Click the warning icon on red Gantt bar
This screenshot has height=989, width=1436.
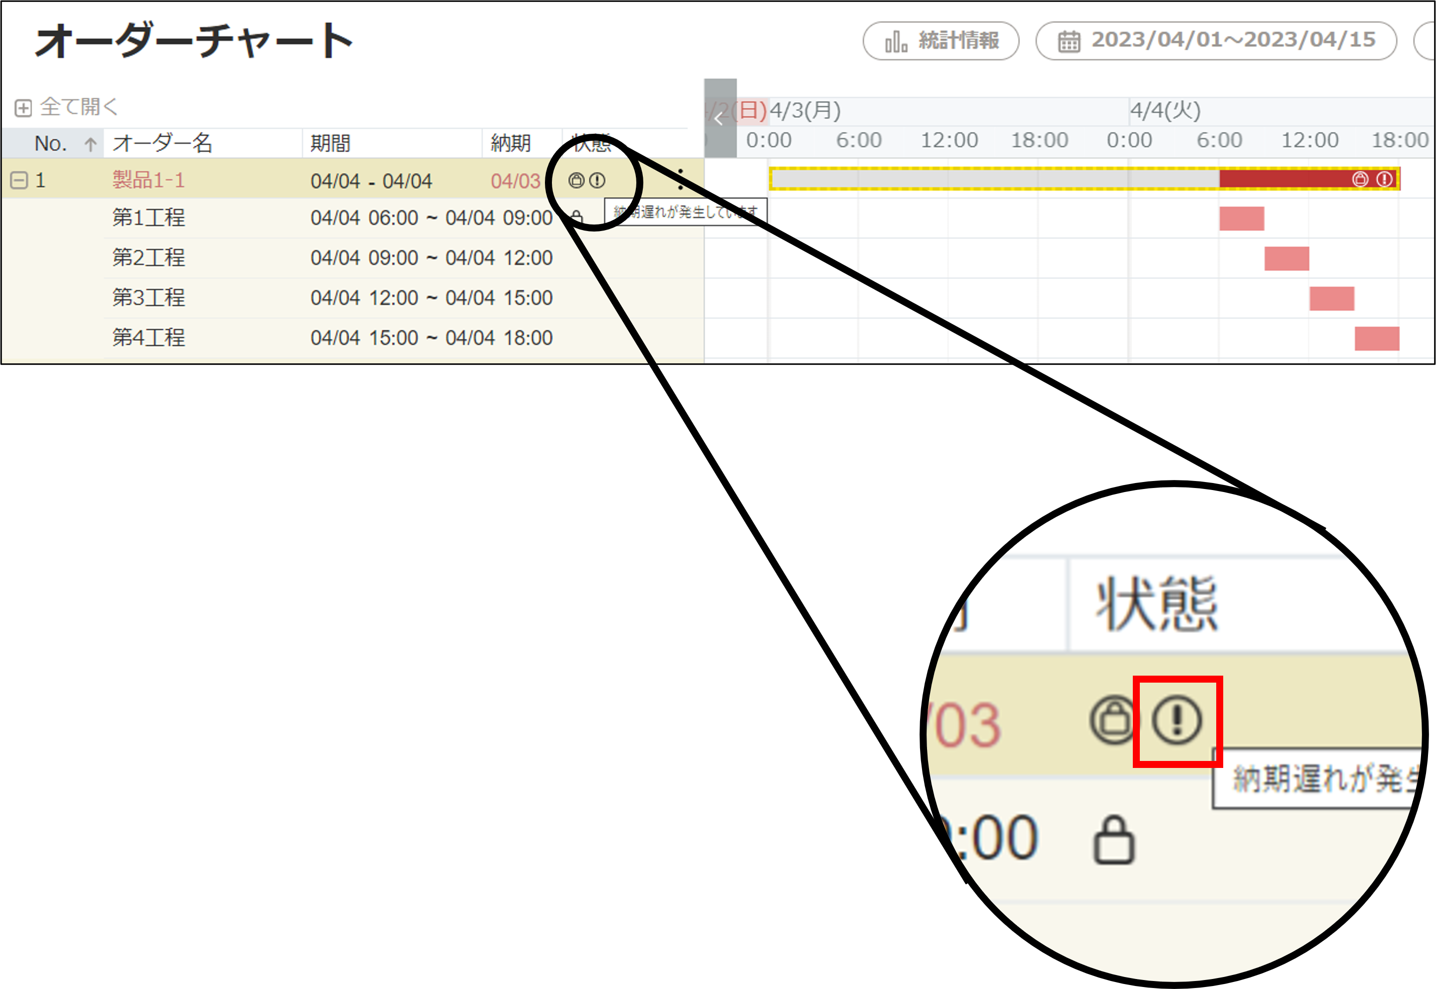1384,179
